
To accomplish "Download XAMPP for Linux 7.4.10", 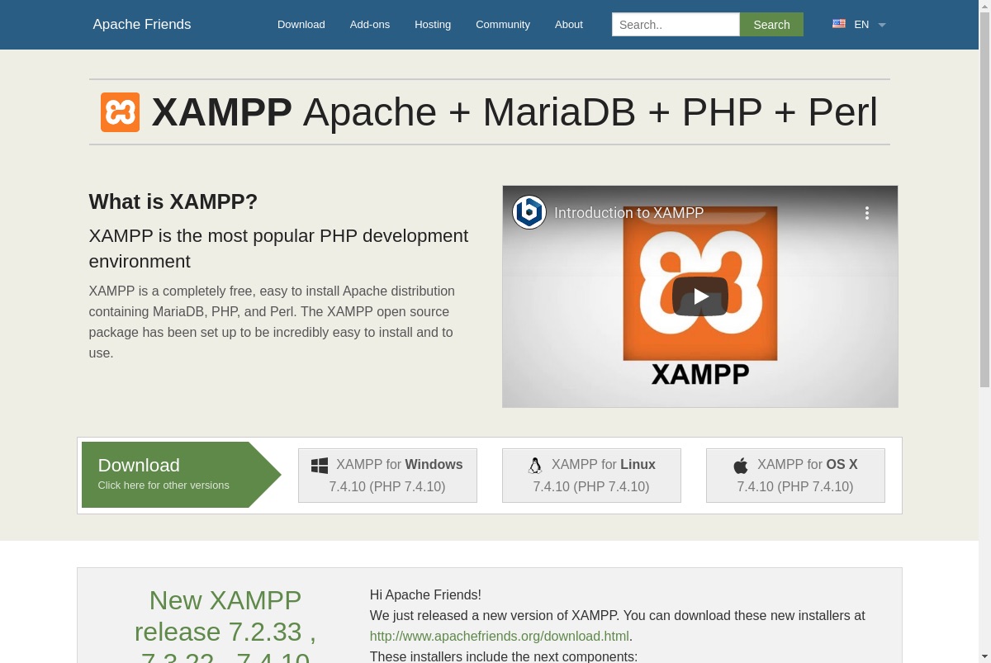I will click(591, 476).
